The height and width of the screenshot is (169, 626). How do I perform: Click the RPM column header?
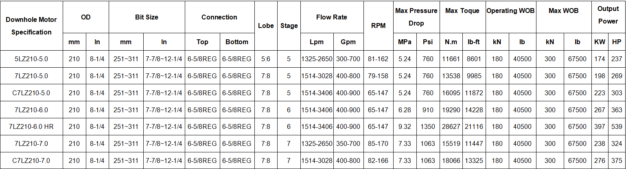[x=378, y=26]
